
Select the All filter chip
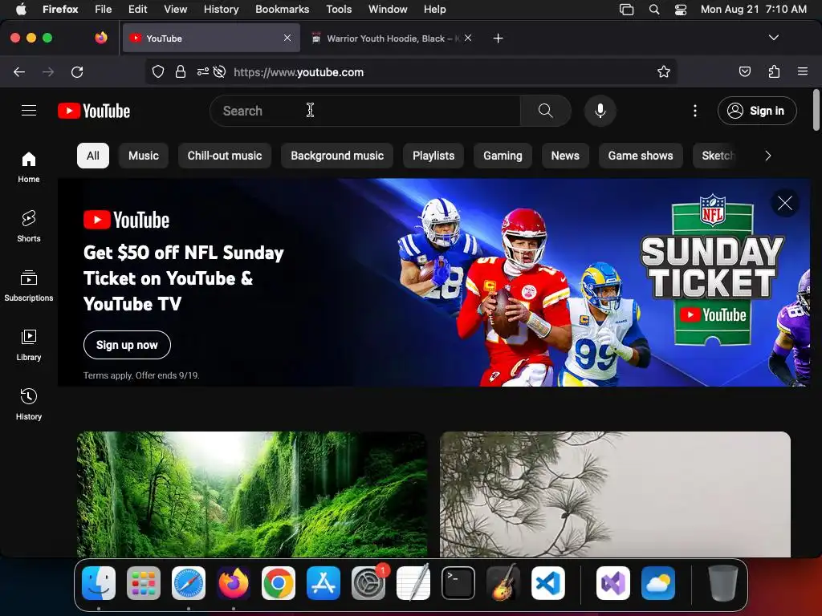(x=93, y=156)
